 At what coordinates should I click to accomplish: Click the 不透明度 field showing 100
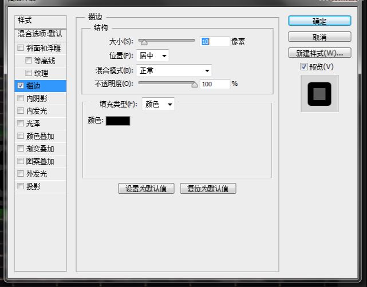pyautogui.click(x=215, y=84)
